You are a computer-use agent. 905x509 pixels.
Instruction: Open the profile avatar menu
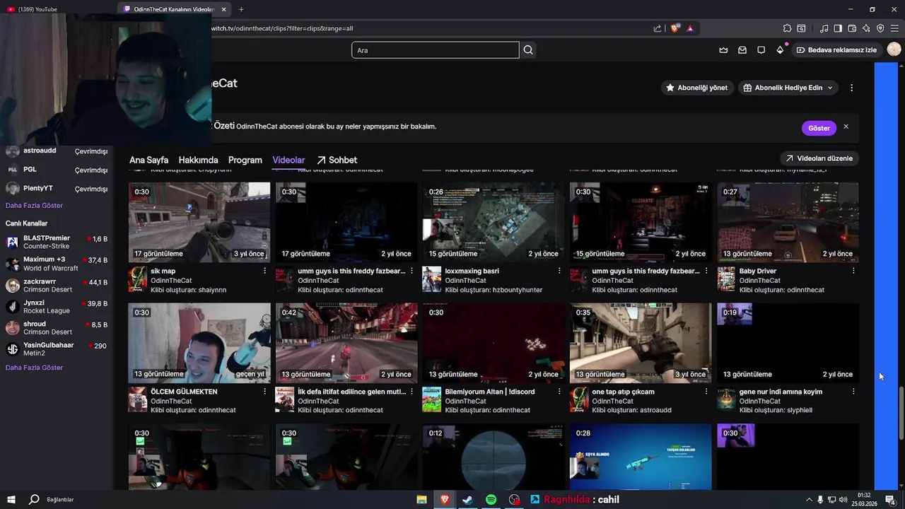click(x=894, y=49)
